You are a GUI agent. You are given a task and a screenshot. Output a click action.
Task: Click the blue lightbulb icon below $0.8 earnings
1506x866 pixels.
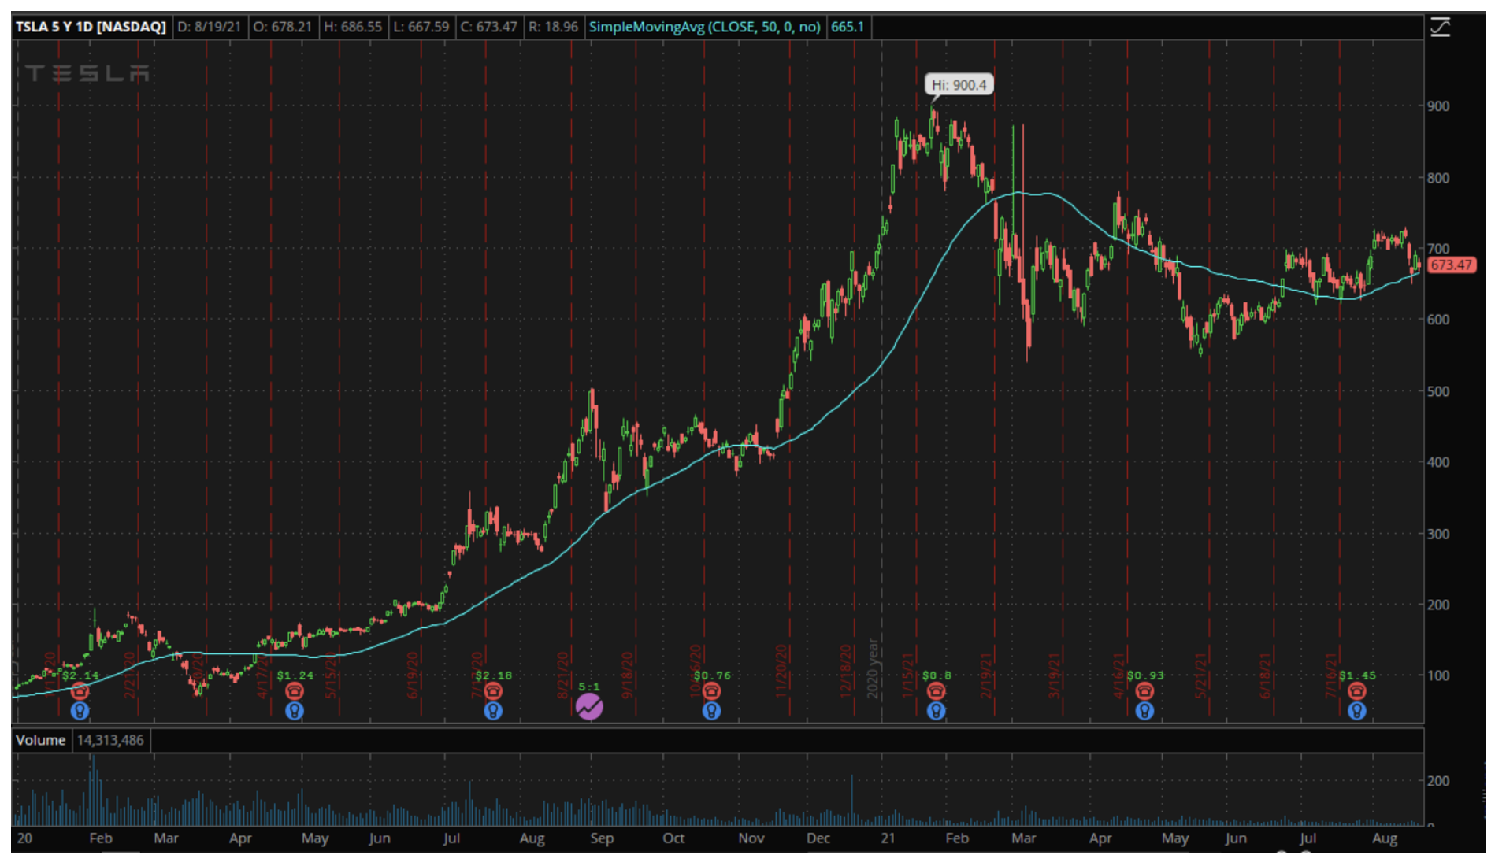[936, 711]
